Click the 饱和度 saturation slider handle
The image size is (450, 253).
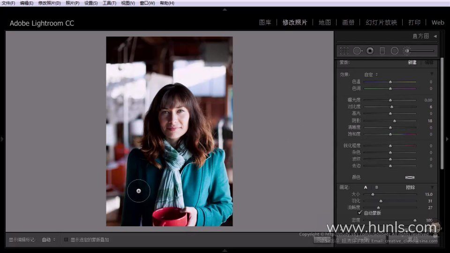pyautogui.click(x=390, y=134)
